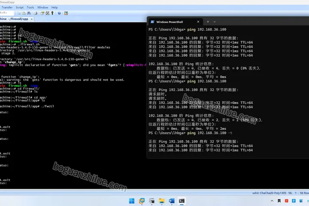Click the Copy icon in SecureCRT toolbar
Viewport: 309px width, 206px height.
pyautogui.click(x=19, y=13)
